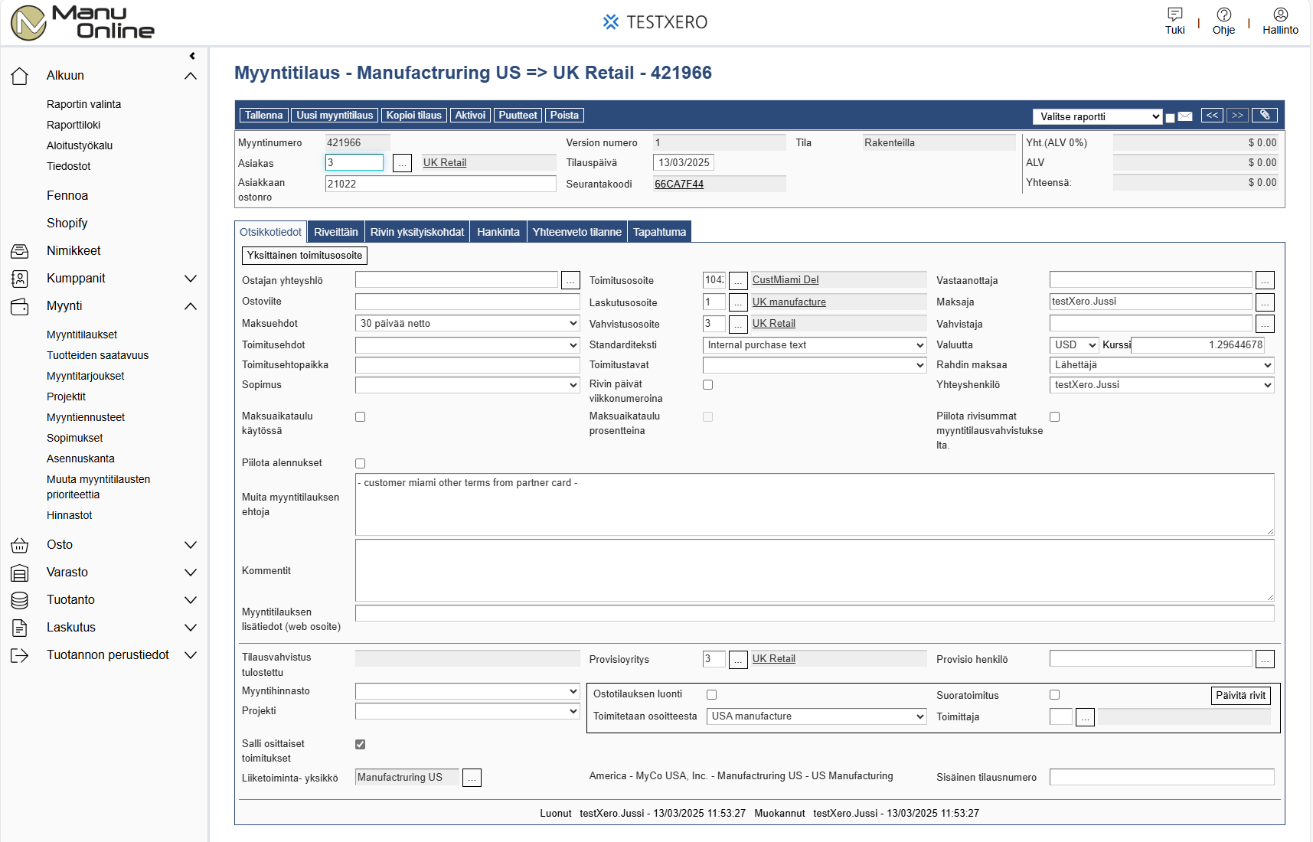Viewport: 1313px width, 842px height.
Task: Click the Tuotanto production icon
Action: pyautogui.click(x=20, y=600)
